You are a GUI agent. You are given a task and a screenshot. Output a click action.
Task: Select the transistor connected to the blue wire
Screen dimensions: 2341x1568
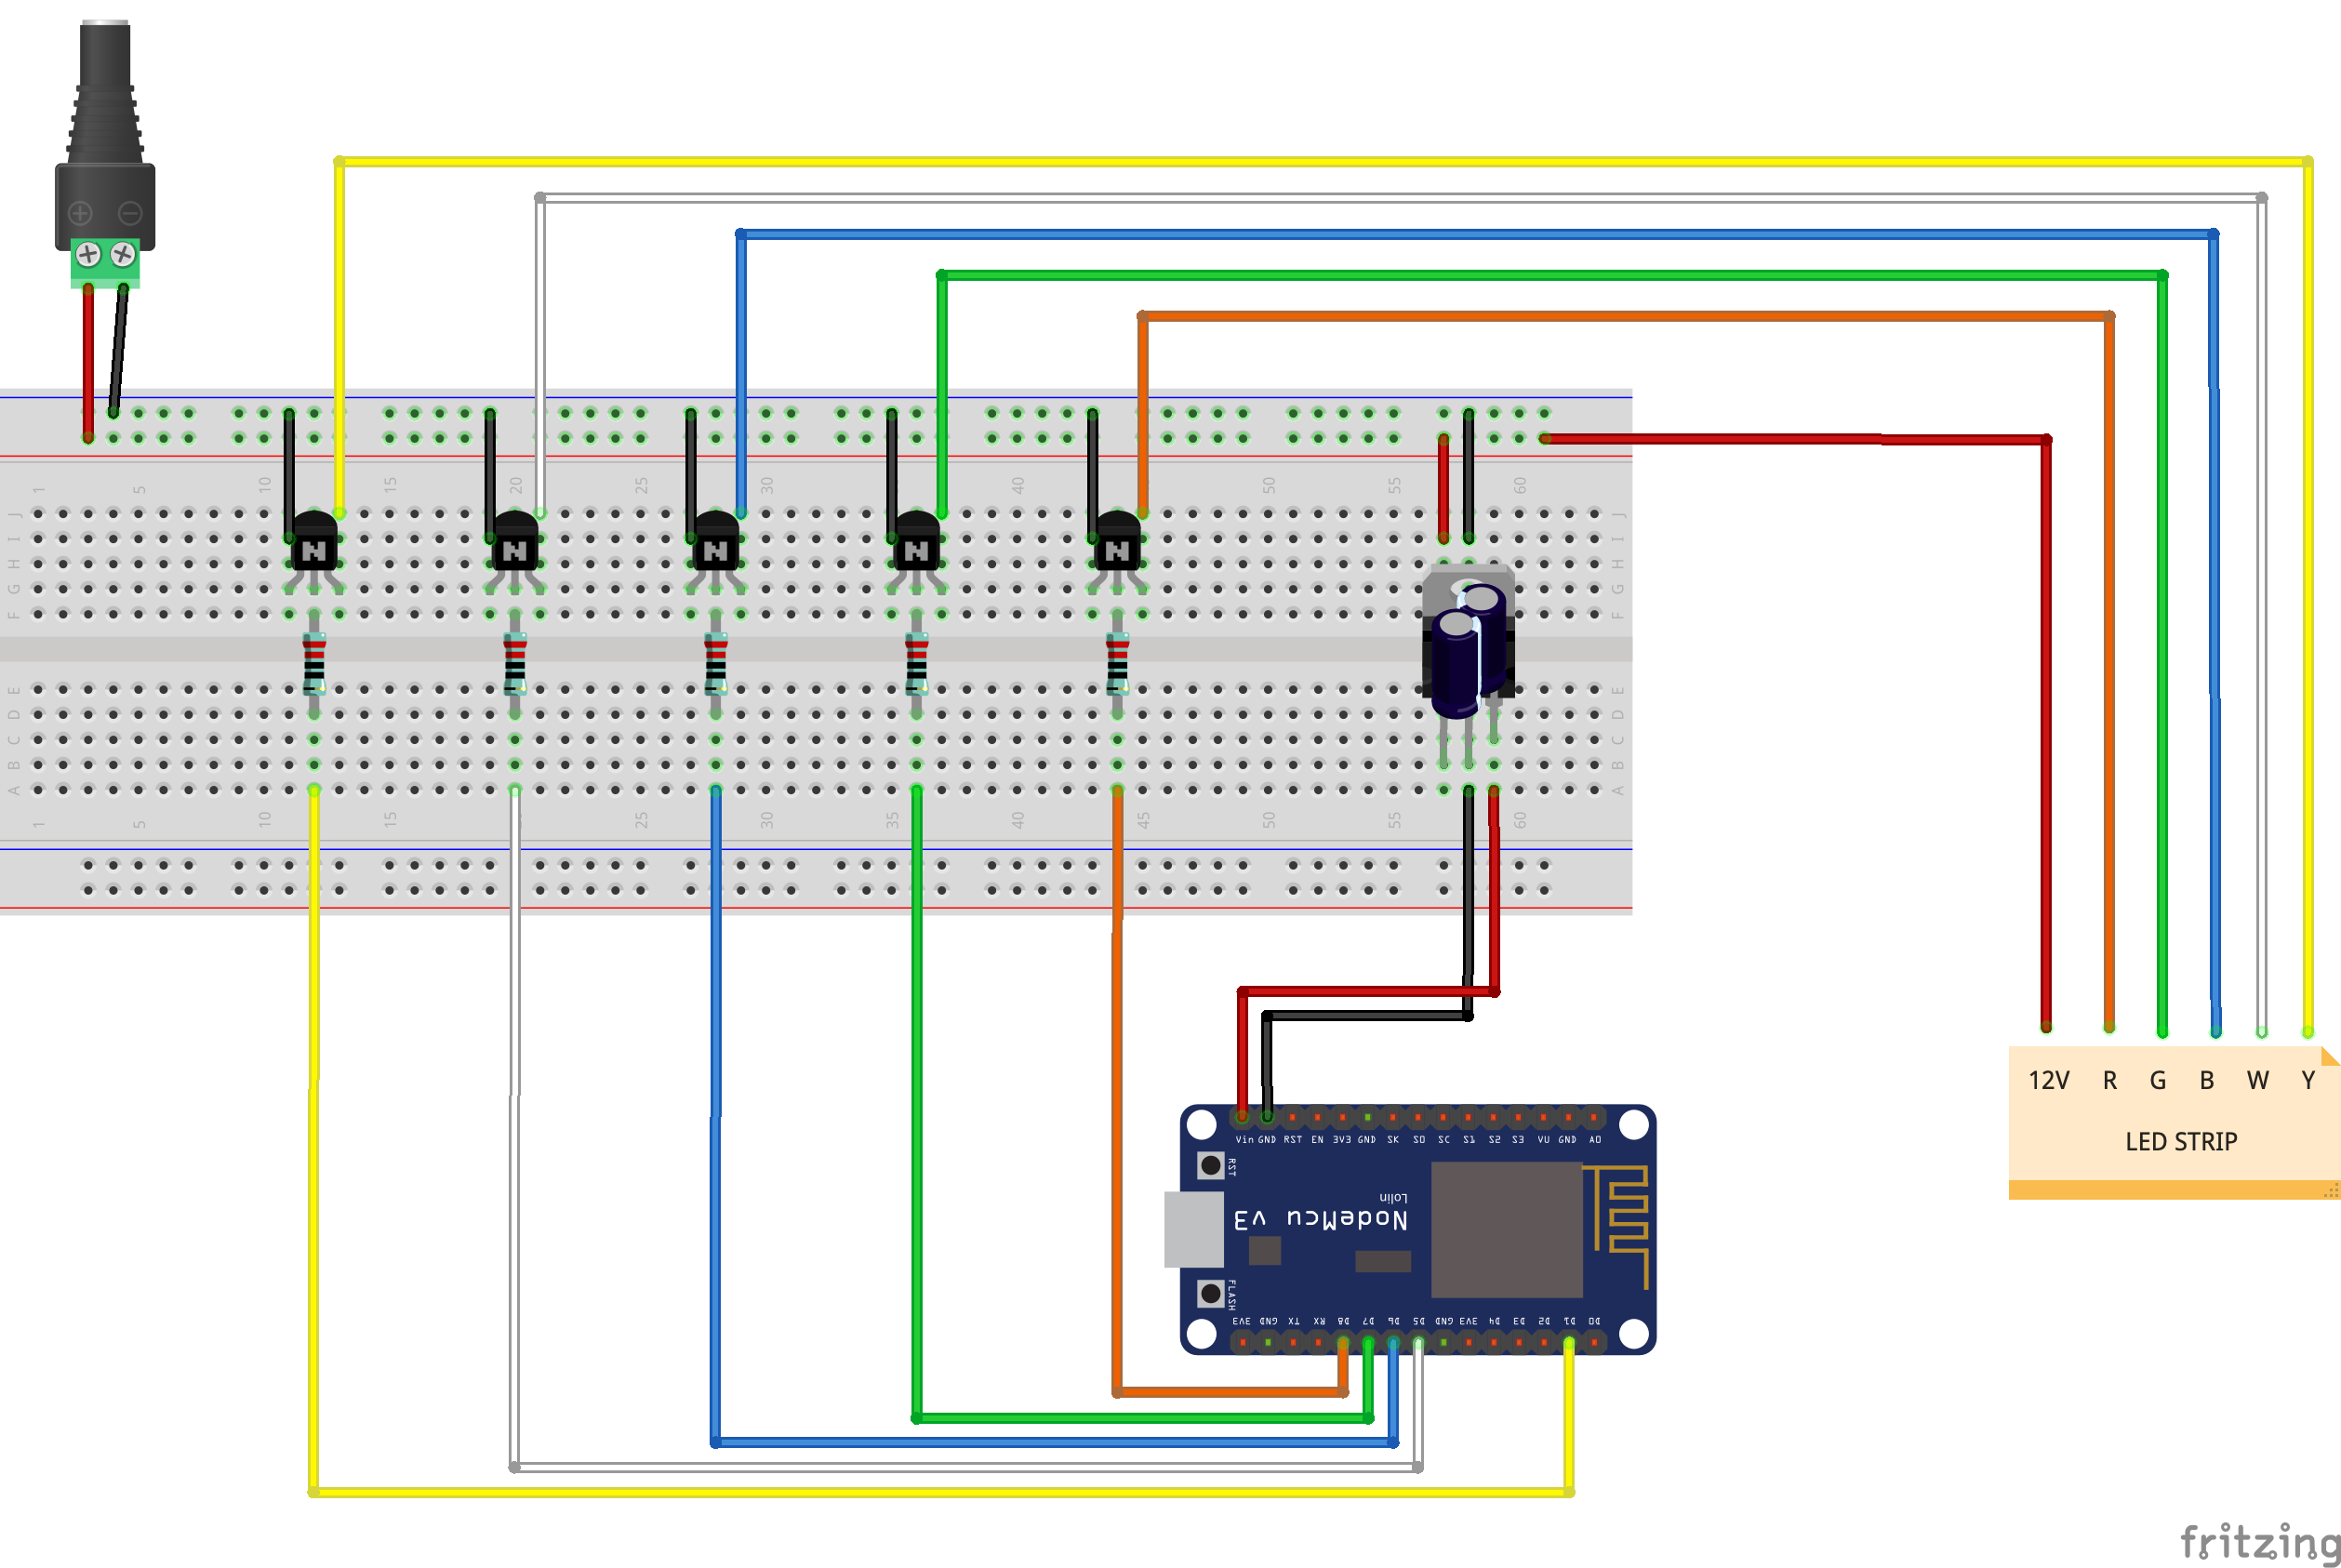pyautogui.click(x=716, y=549)
